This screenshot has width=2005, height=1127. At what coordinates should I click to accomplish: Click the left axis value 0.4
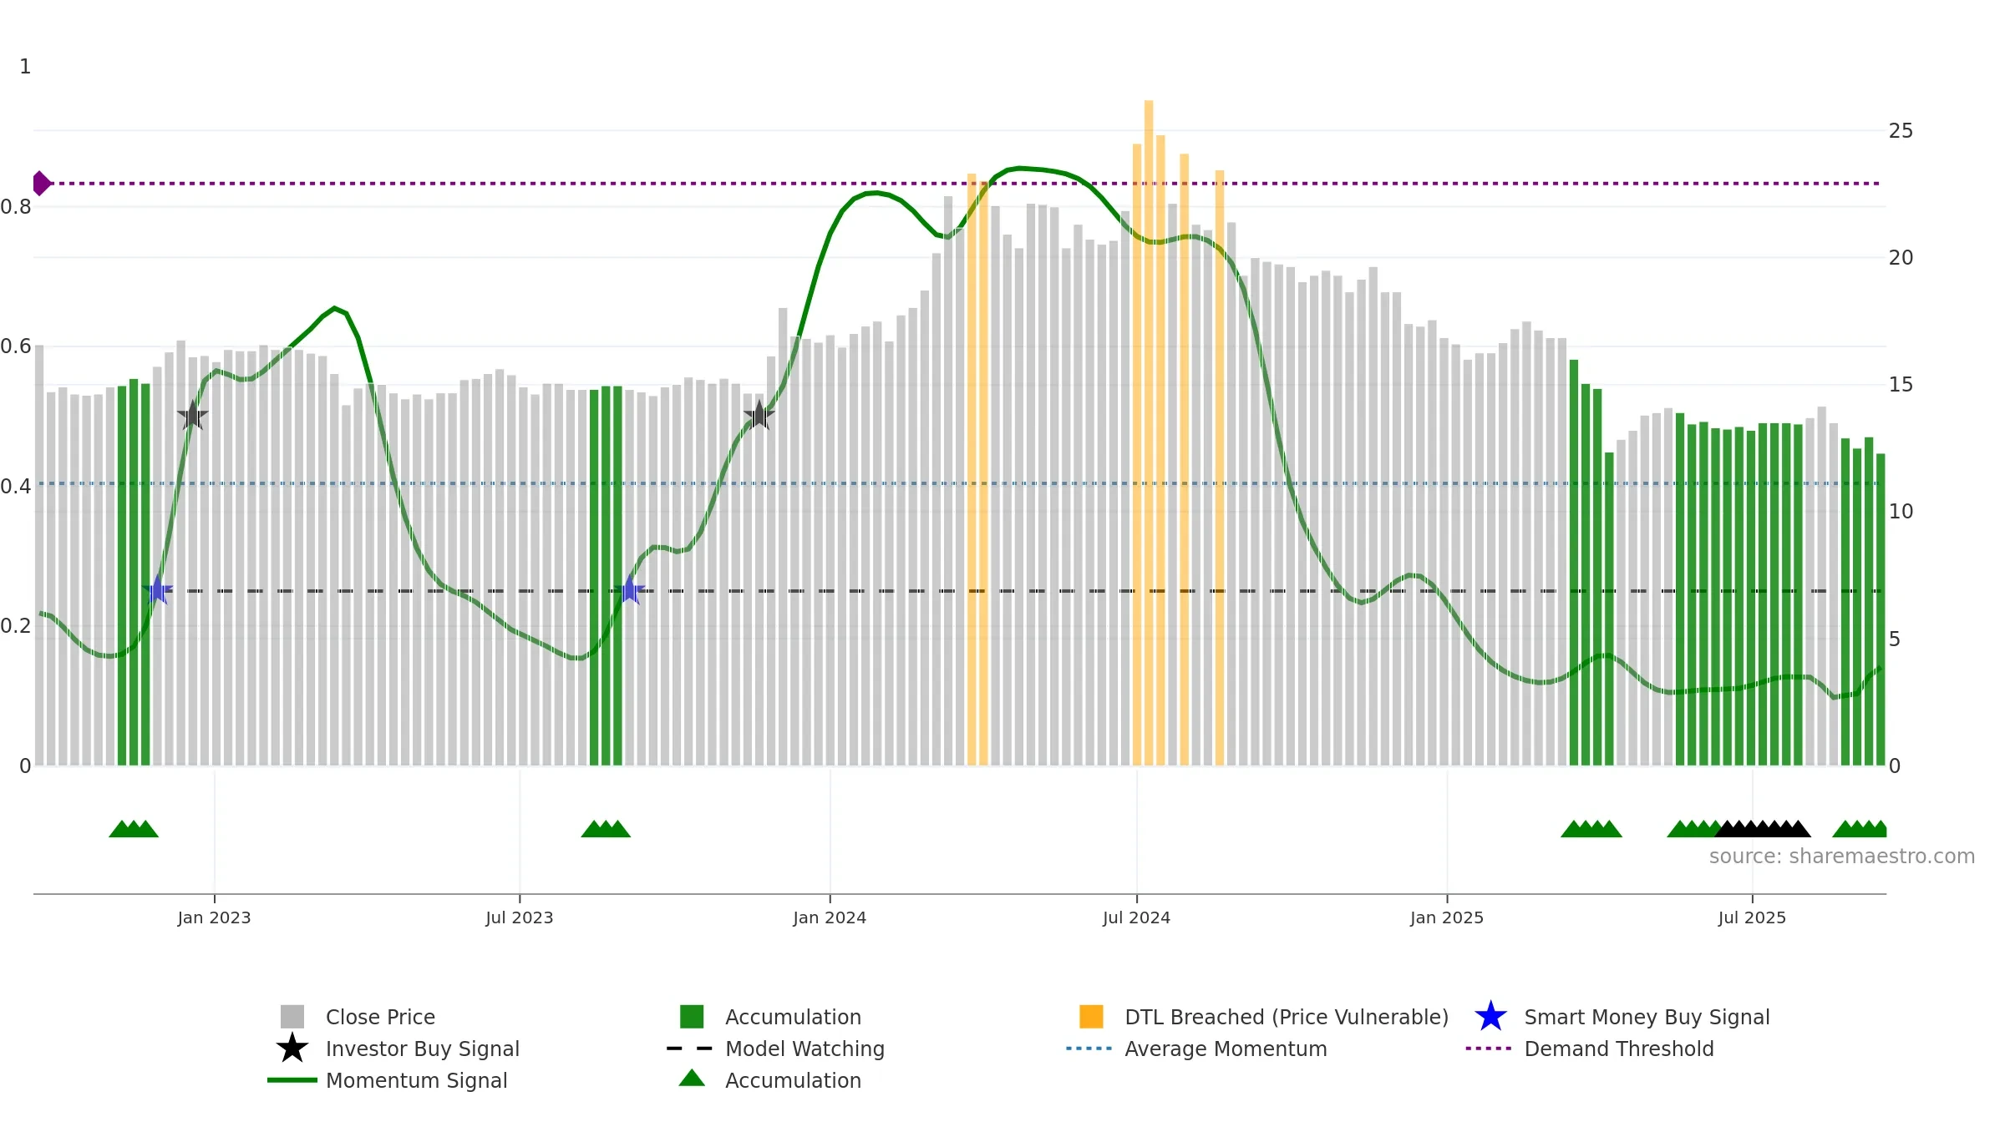click(x=16, y=487)
